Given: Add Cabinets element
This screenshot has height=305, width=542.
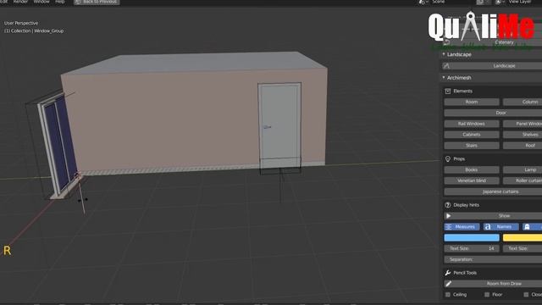Looking at the screenshot, I should pos(472,135).
